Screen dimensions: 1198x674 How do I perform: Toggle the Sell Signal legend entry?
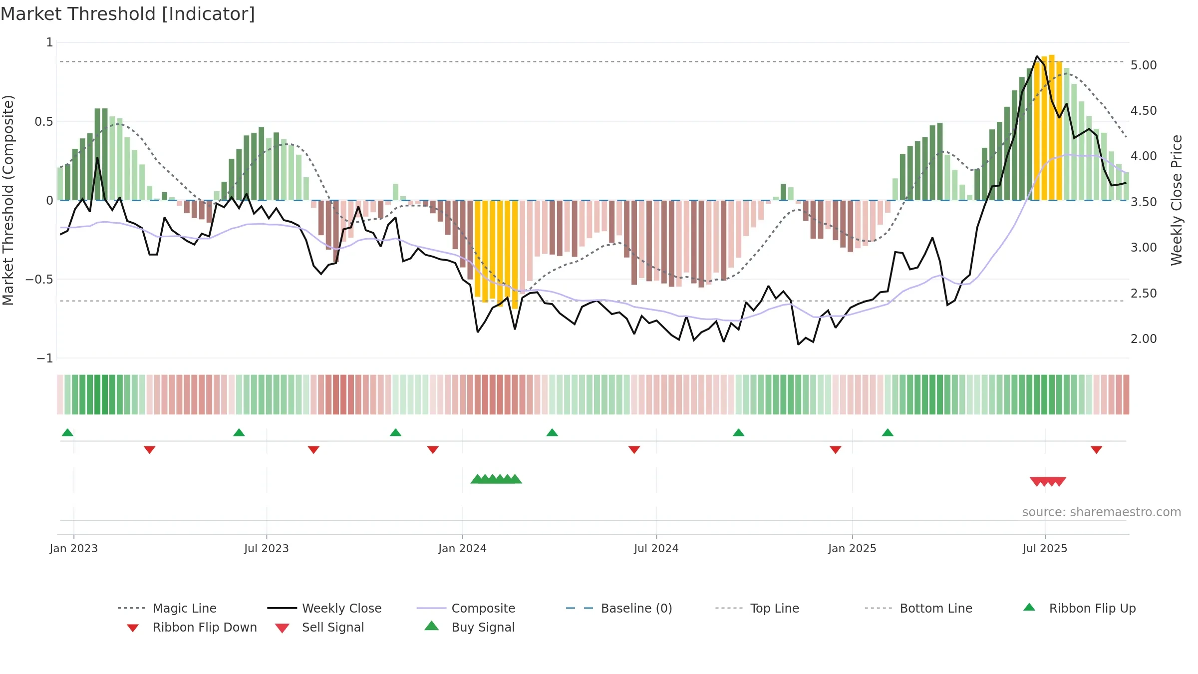pyautogui.click(x=319, y=627)
